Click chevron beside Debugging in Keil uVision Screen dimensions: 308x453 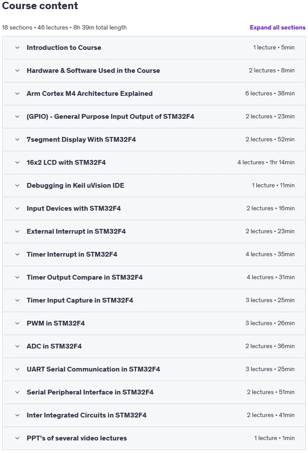(17, 186)
